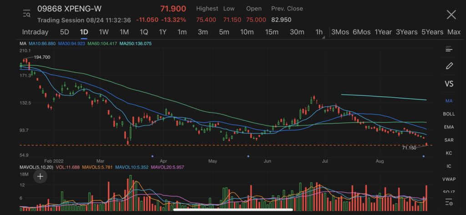Click the 71.150 low price marker
This screenshot has width=466, height=215.
click(x=409, y=148)
